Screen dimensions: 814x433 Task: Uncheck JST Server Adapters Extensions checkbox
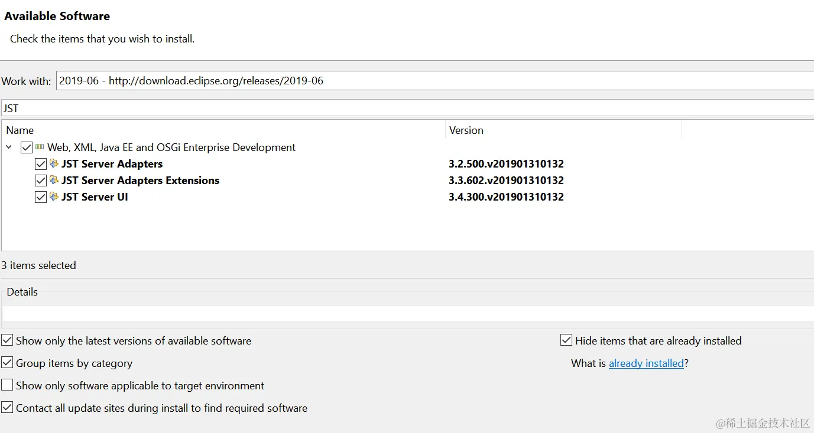coord(41,181)
